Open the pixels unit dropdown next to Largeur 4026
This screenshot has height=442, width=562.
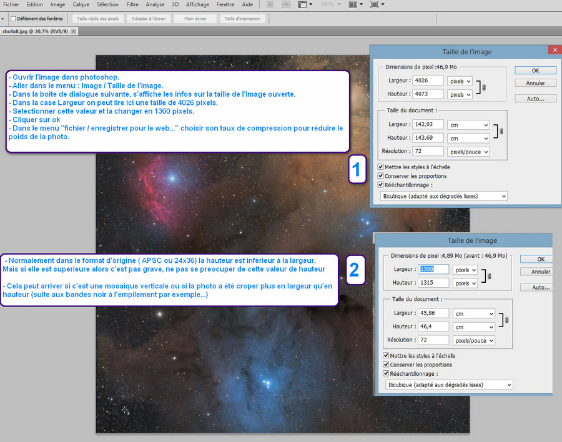(460, 81)
